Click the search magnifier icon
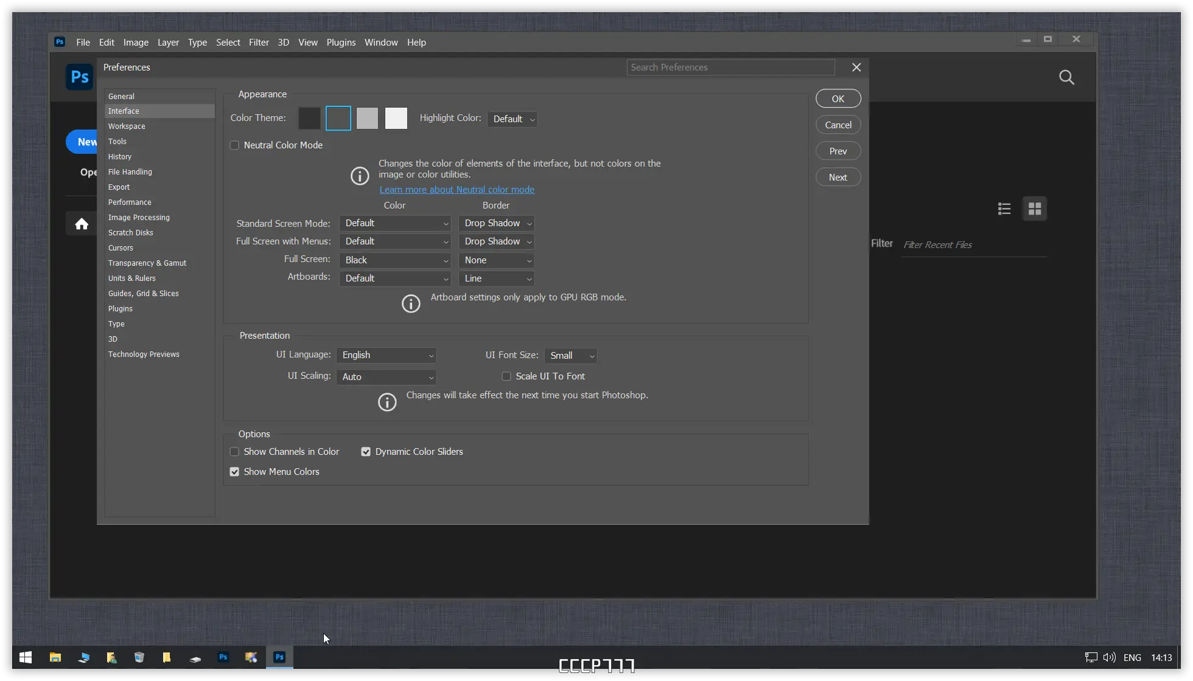This screenshot has height=681, width=1193. point(1066,77)
